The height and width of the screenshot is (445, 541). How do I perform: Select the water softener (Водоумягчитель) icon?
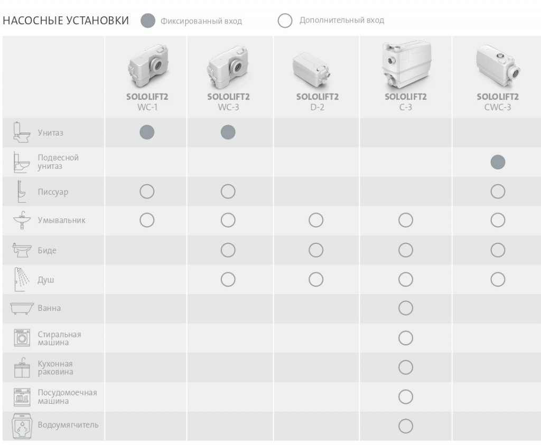click(22, 426)
